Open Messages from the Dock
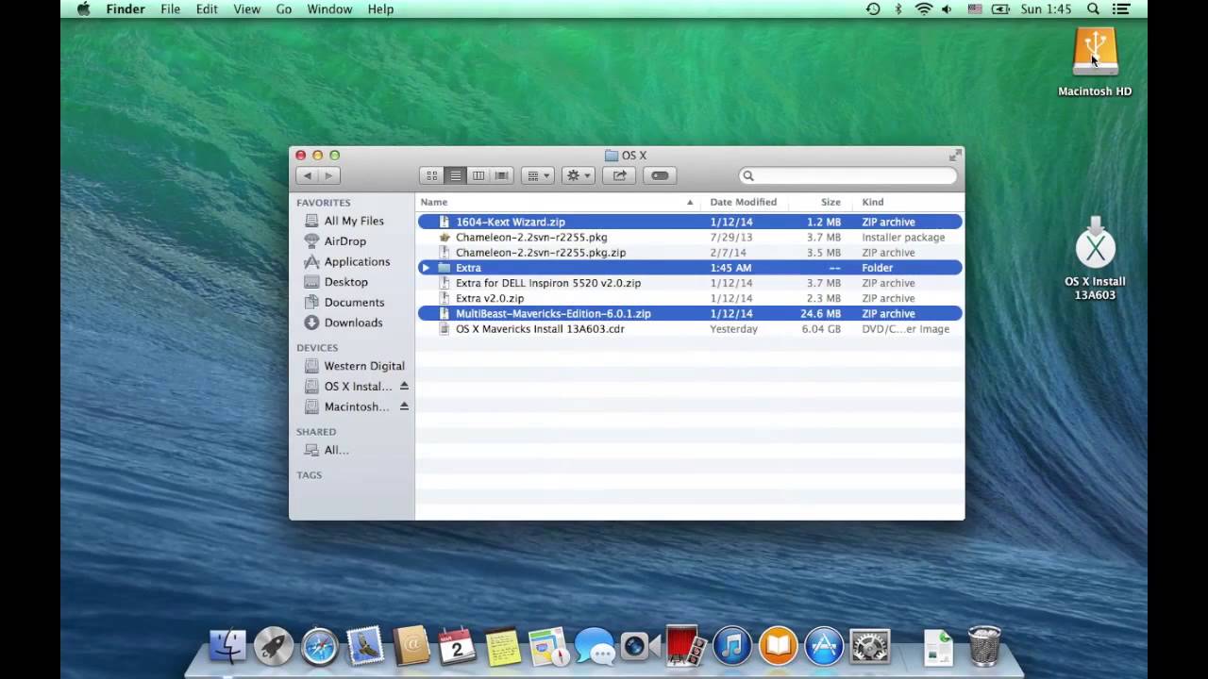 pos(595,646)
